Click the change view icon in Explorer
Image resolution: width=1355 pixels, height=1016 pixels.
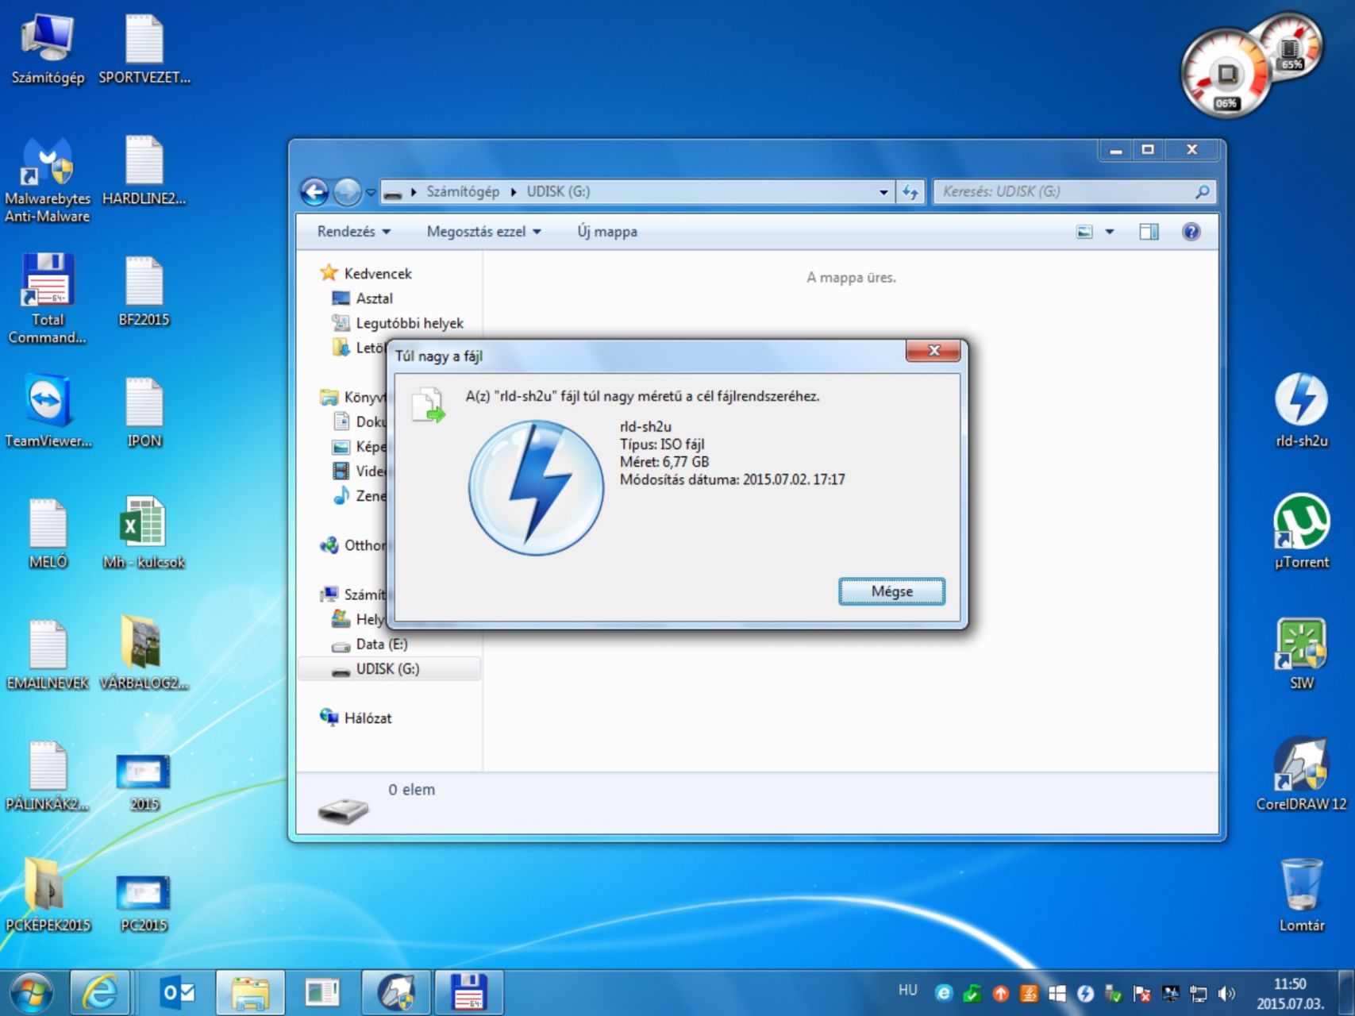click(1084, 232)
